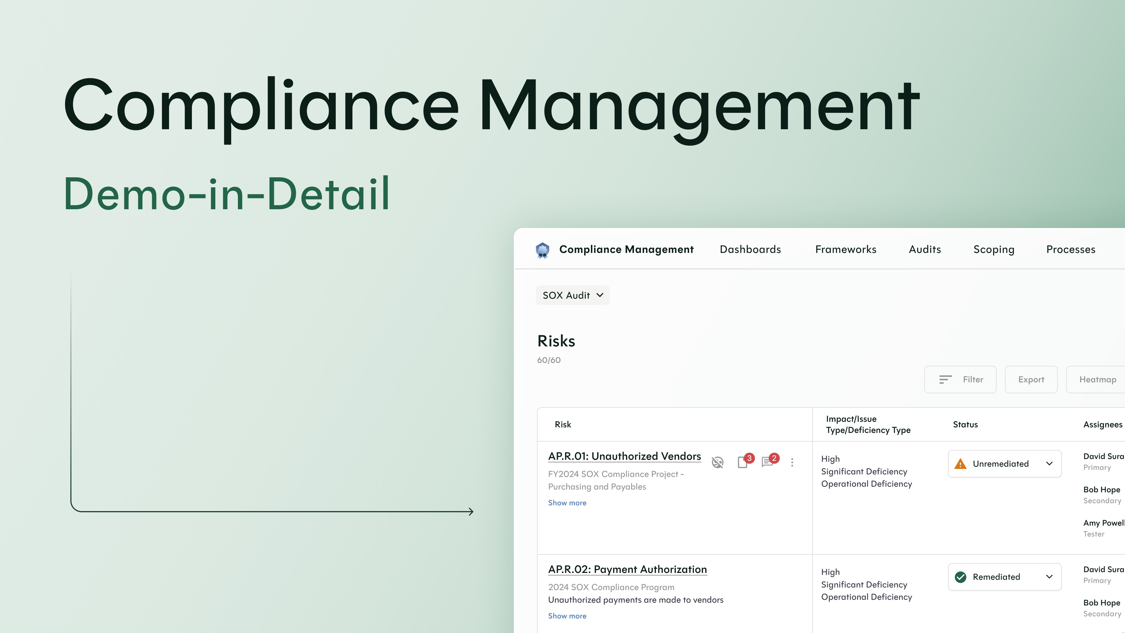
Task: Open the Processes tab
Action: coord(1071,249)
